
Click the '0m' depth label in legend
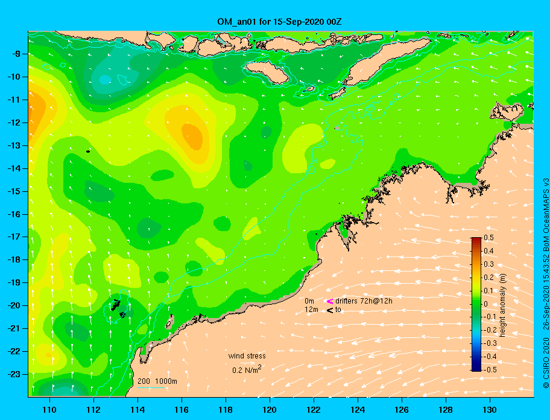coord(309,301)
